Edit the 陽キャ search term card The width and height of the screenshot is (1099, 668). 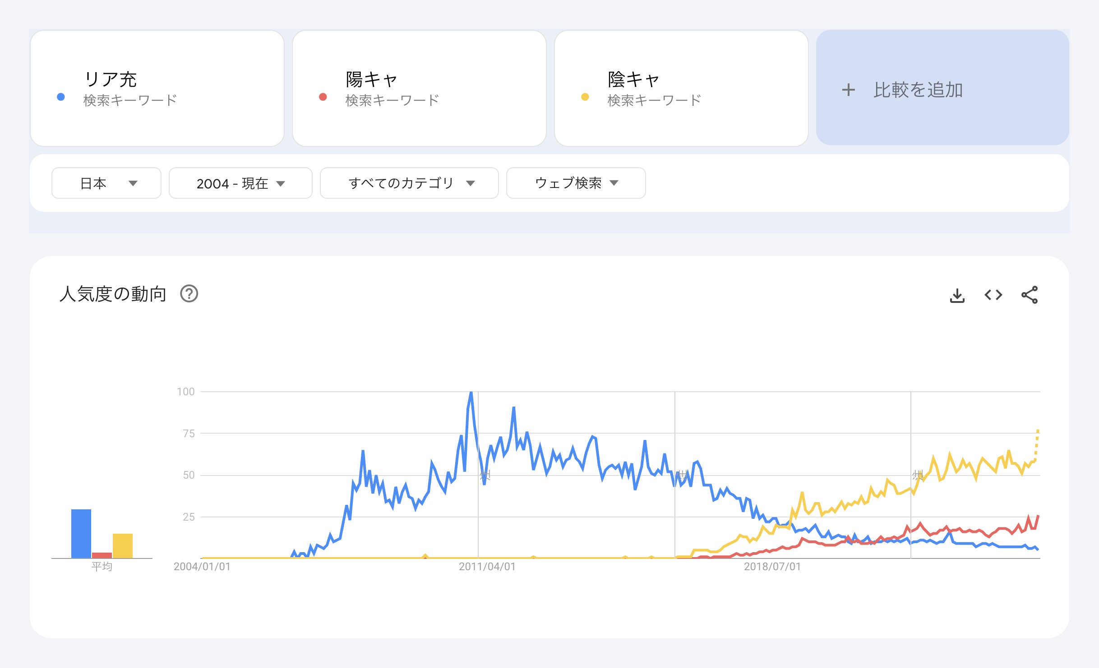click(x=419, y=88)
